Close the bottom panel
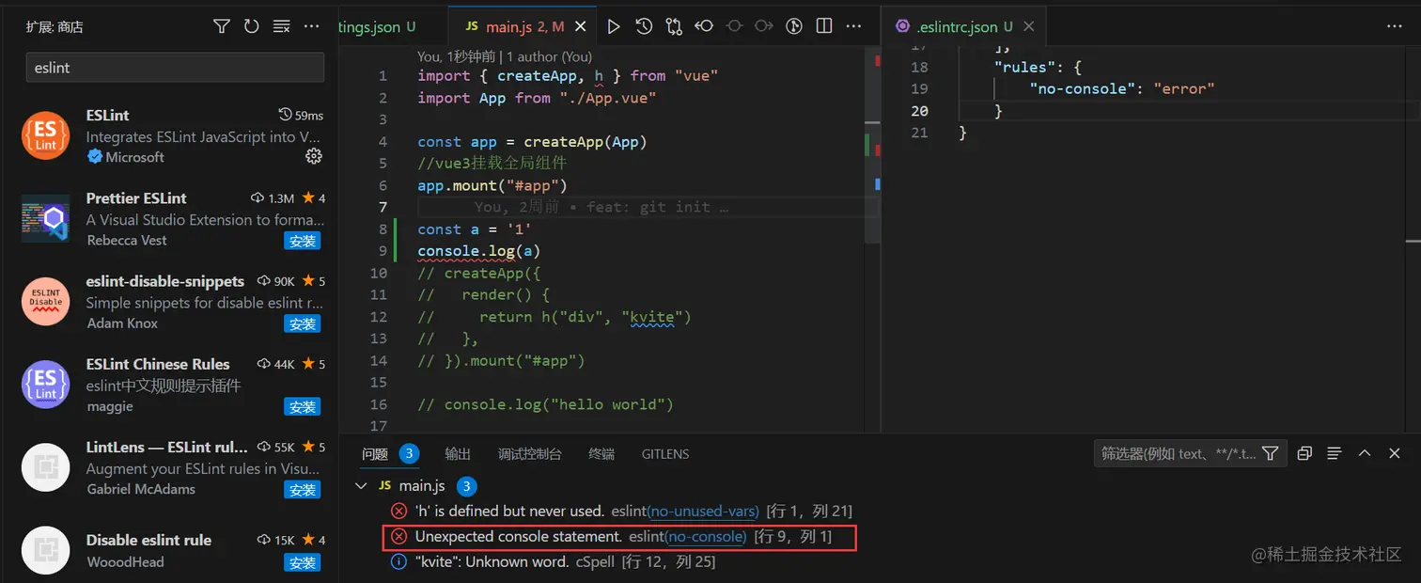The width and height of the screenshot is (1421, 583). pyautogui.click(x=1396, y=453)
